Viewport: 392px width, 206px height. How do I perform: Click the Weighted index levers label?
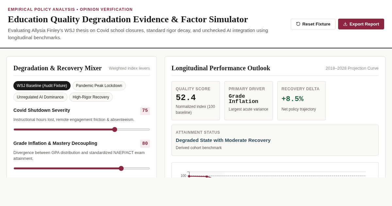click(x=129, y=68)
